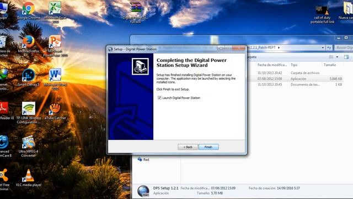Click the 1.2.1_Patch-REPT address path segment
Viewport: 353px width, 199px height.
[x=261, y=48]
